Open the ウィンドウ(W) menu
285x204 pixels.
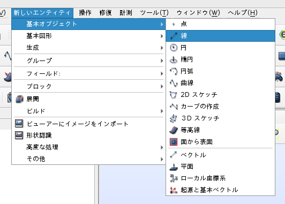tap(198, 13)
